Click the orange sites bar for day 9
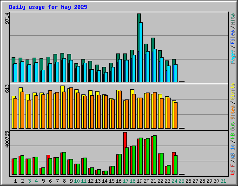 71,108
